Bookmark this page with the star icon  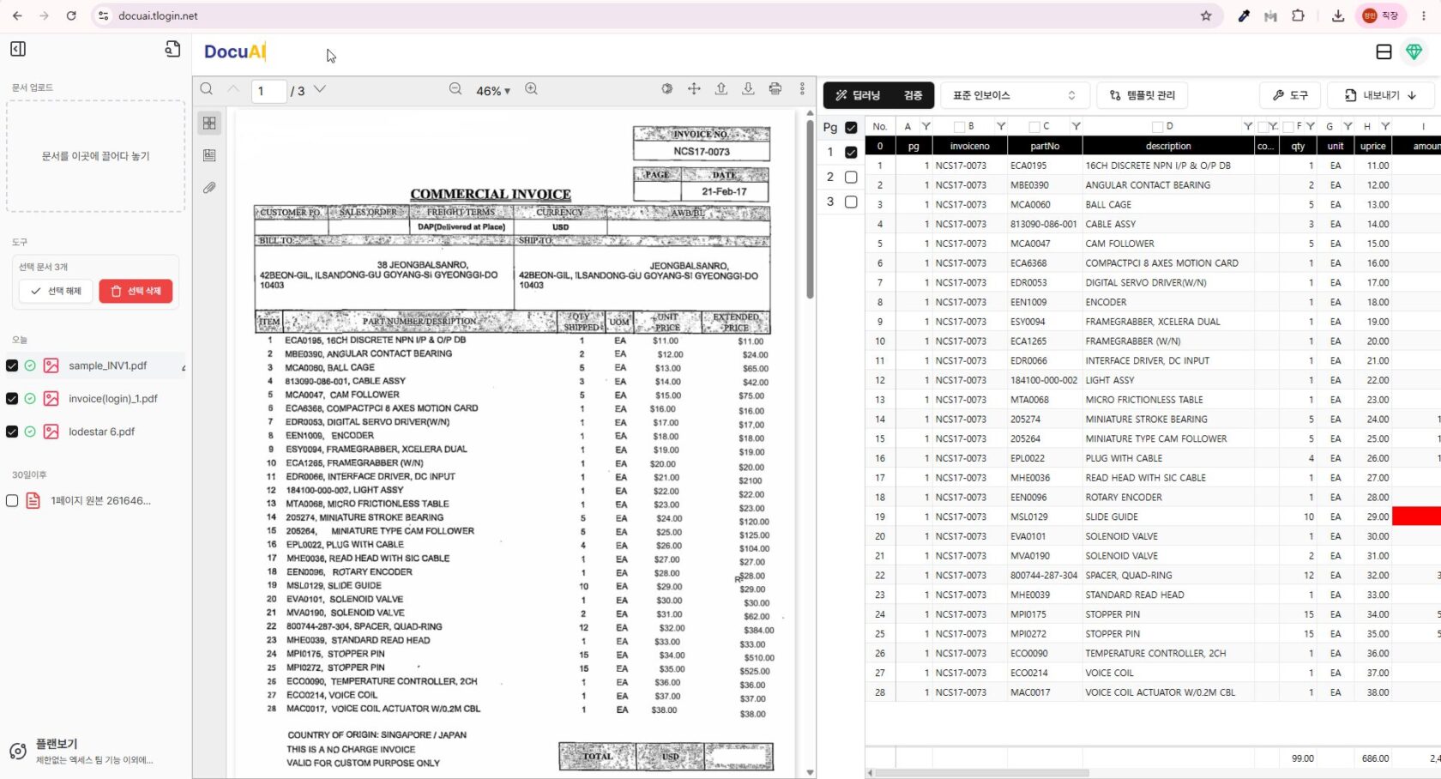click(x=1206, y=15)
